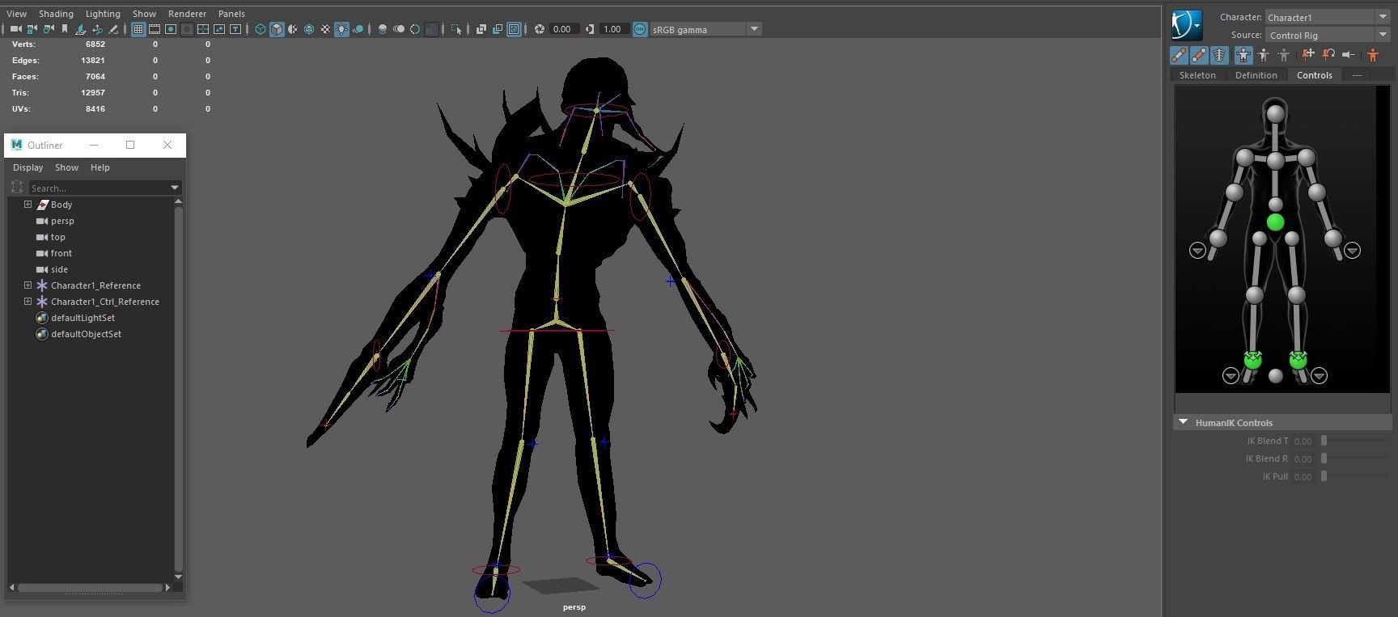Select defaultObjectSet in Outliner
This screenshot has height=617, width=1398.
pos(86,334)
